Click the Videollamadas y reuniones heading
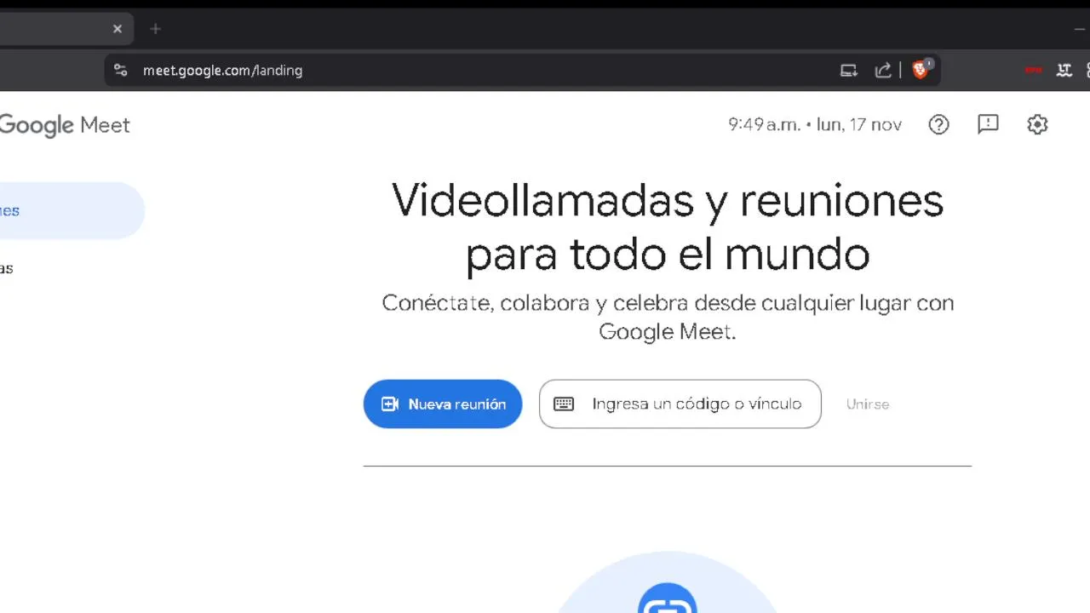 [668, 226]
